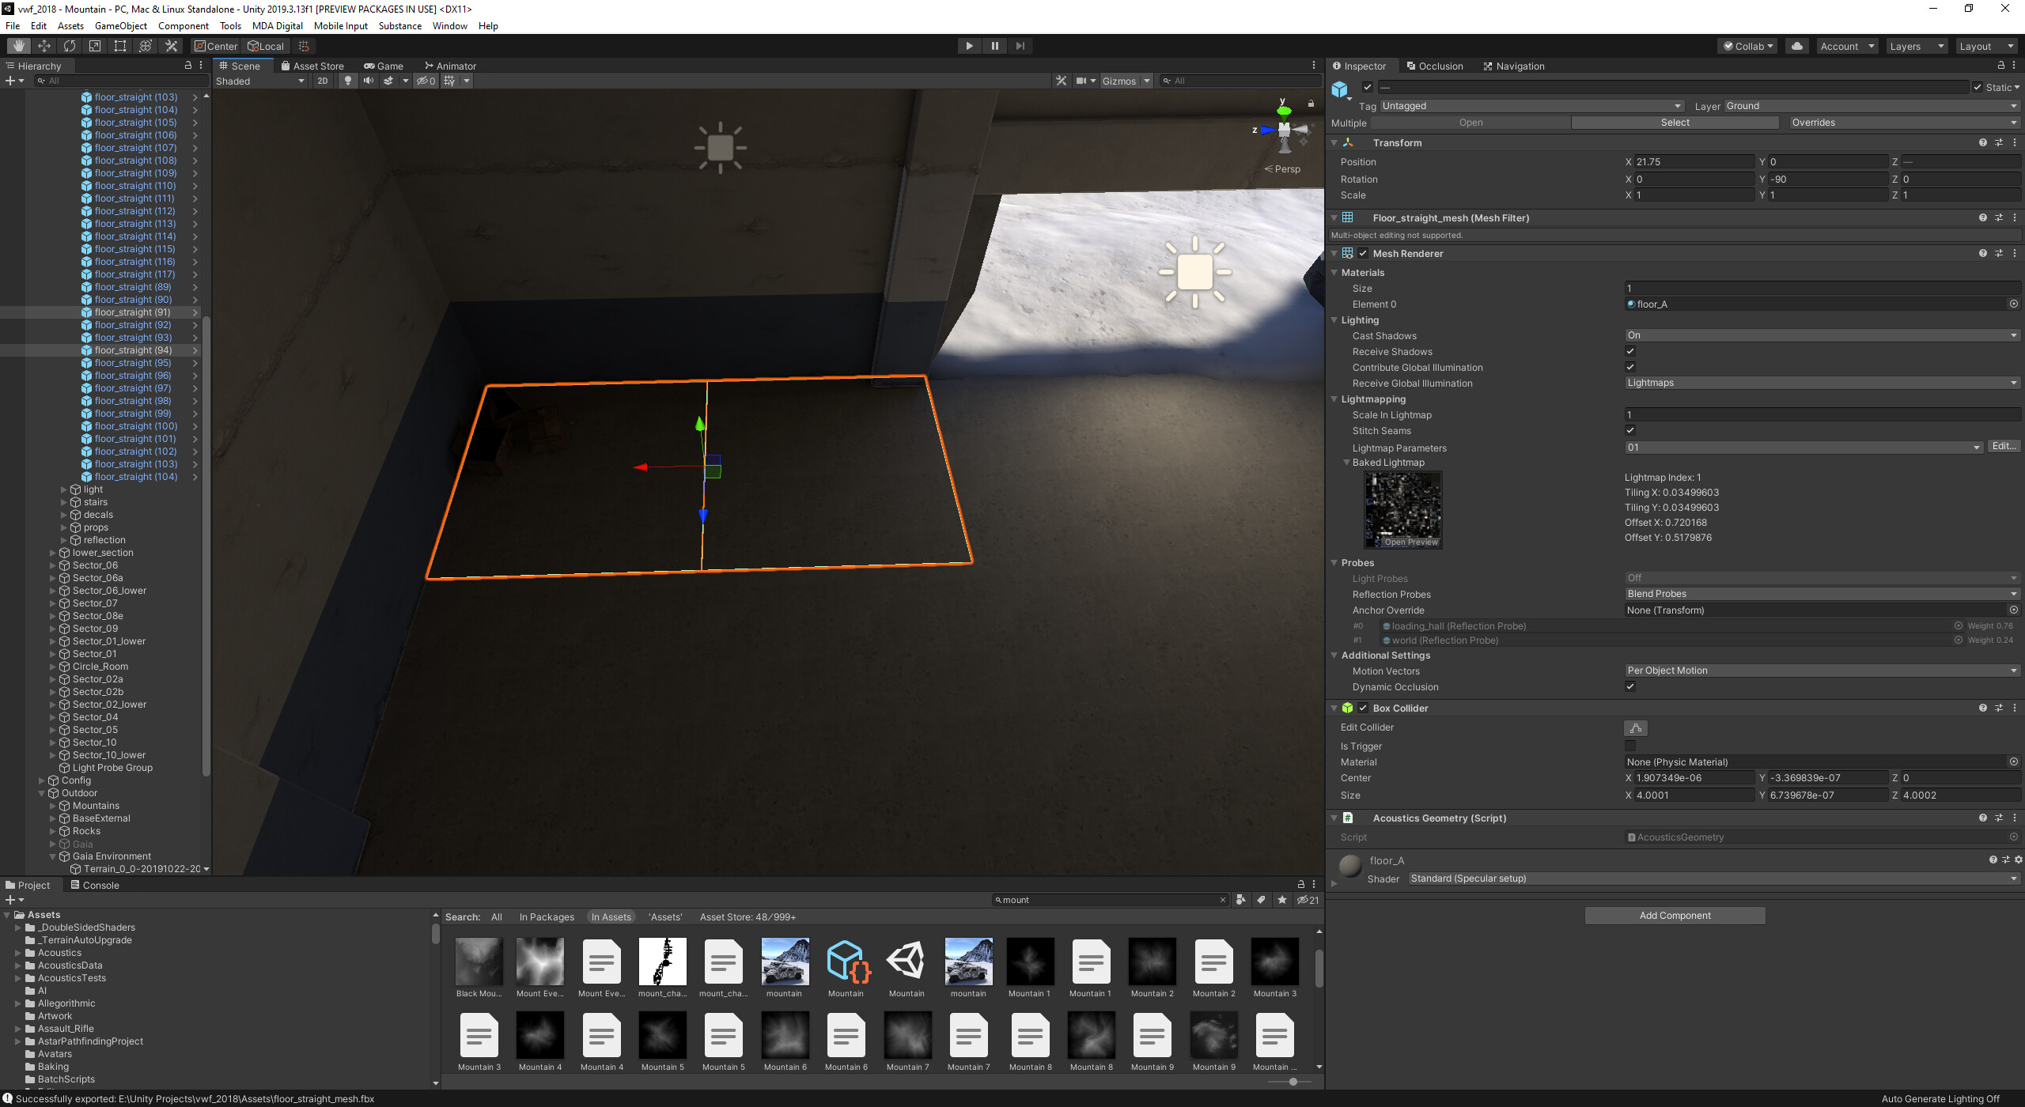The image size is (2025, 1107).
Task: Click the Step frame button
Action: tap(1020, 46)
